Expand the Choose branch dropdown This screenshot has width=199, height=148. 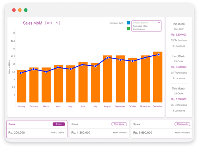tap(146, 23)
